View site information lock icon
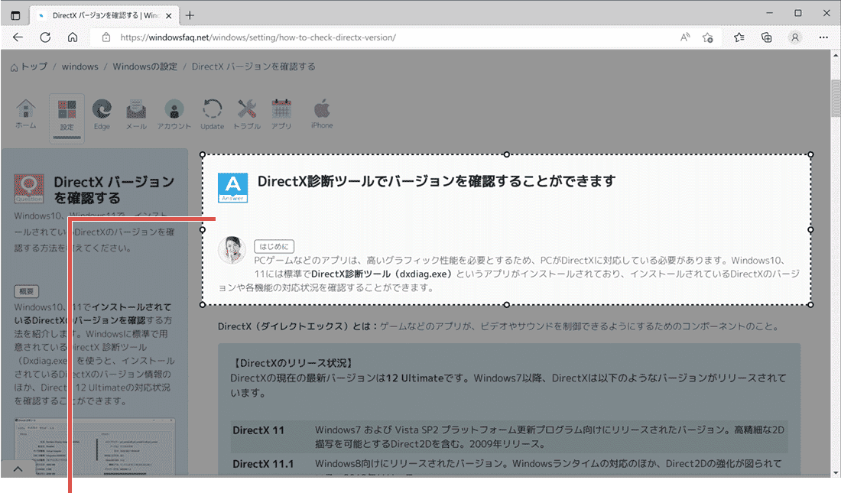Image resolution: width=841 pixels, height=493 pixels. [x=106, y=37]
